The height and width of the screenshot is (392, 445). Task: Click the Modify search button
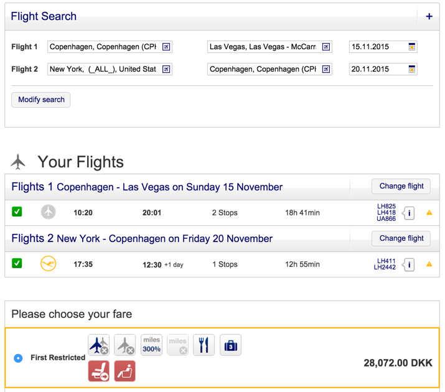(41, 100)
